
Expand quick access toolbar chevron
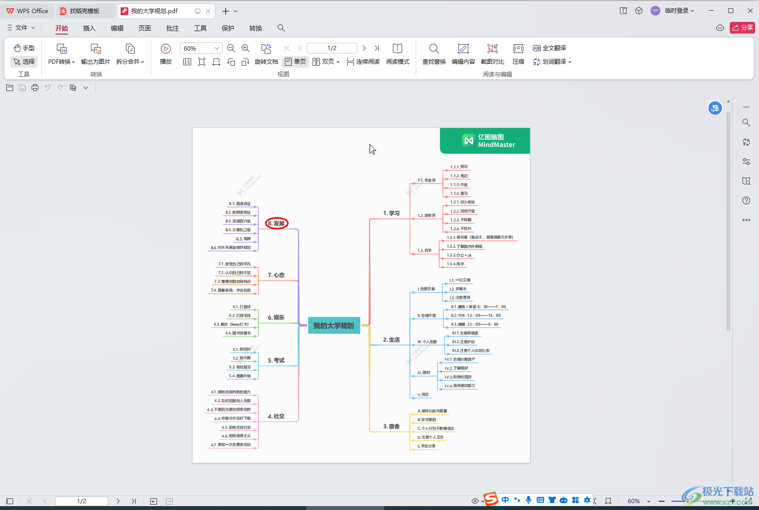pos(86,88)
